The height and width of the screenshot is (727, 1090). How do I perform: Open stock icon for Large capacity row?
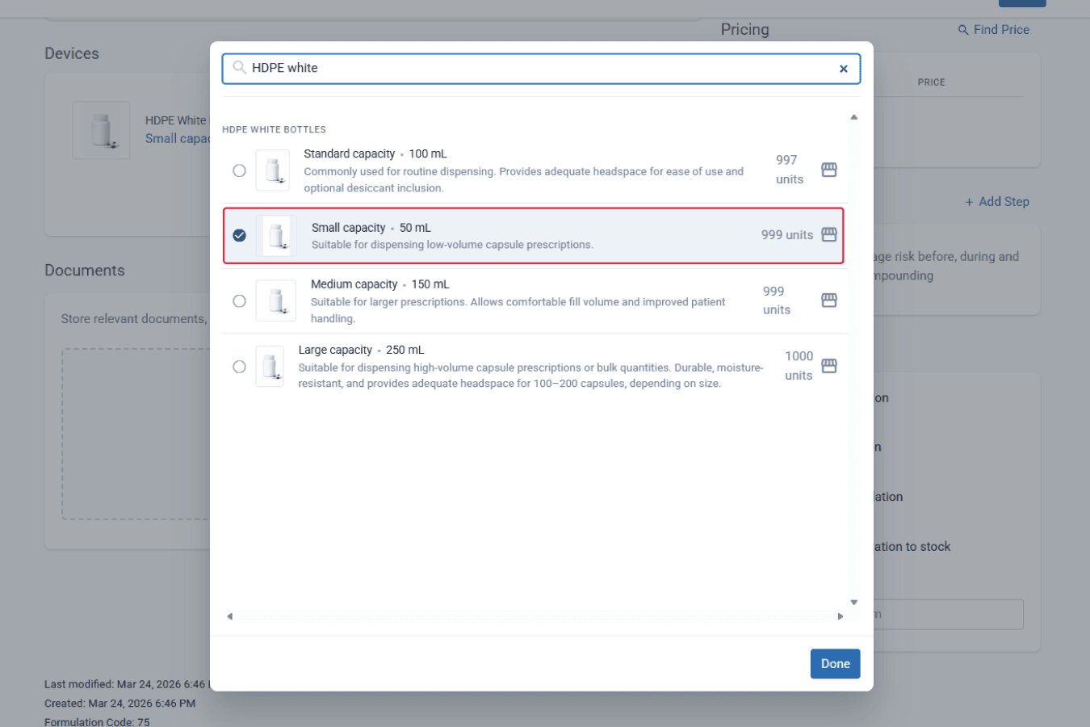(829, 366)
